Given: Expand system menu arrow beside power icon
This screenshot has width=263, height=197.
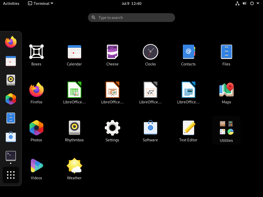Looking at the screenshot, I should pos(258,3).
